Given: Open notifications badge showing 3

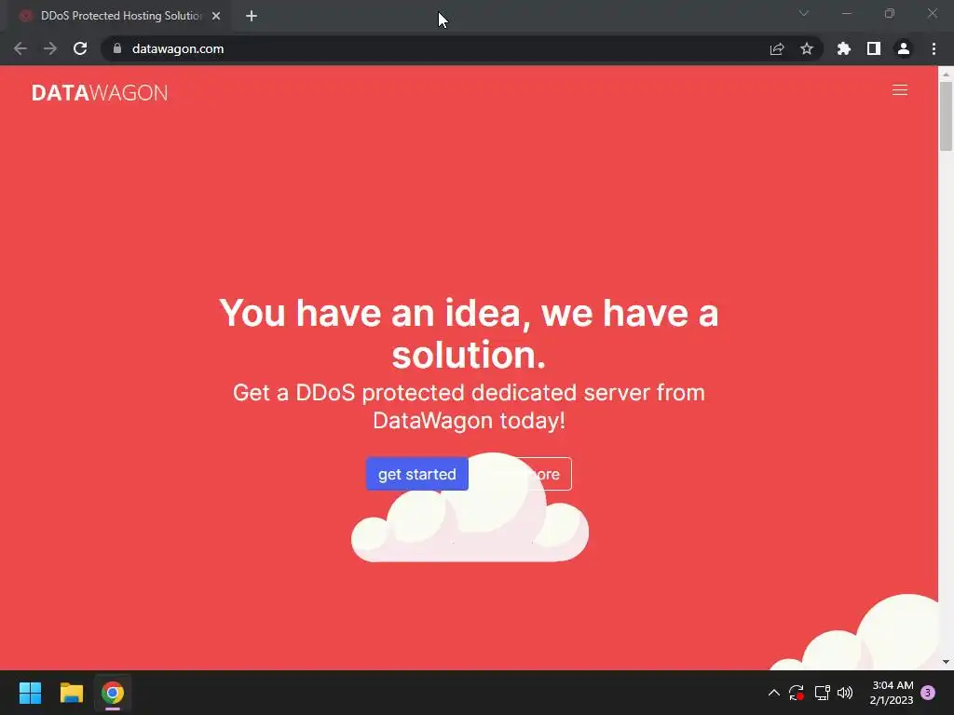Looking at the screenshot, I should coord(928,693).
